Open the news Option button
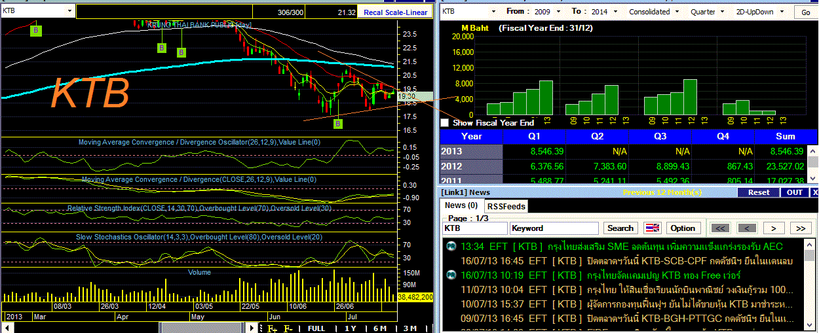The image size is (819, 333). coord(683,228)
